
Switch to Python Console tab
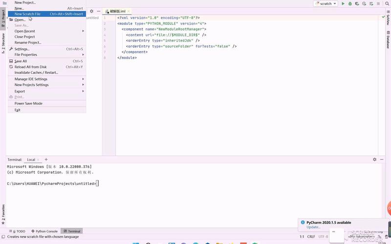pos(44,231)
